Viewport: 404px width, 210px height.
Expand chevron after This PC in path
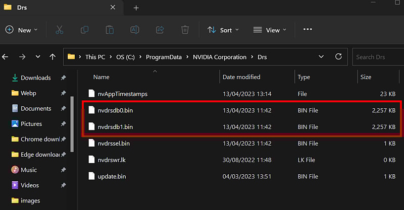pos(111,57)
